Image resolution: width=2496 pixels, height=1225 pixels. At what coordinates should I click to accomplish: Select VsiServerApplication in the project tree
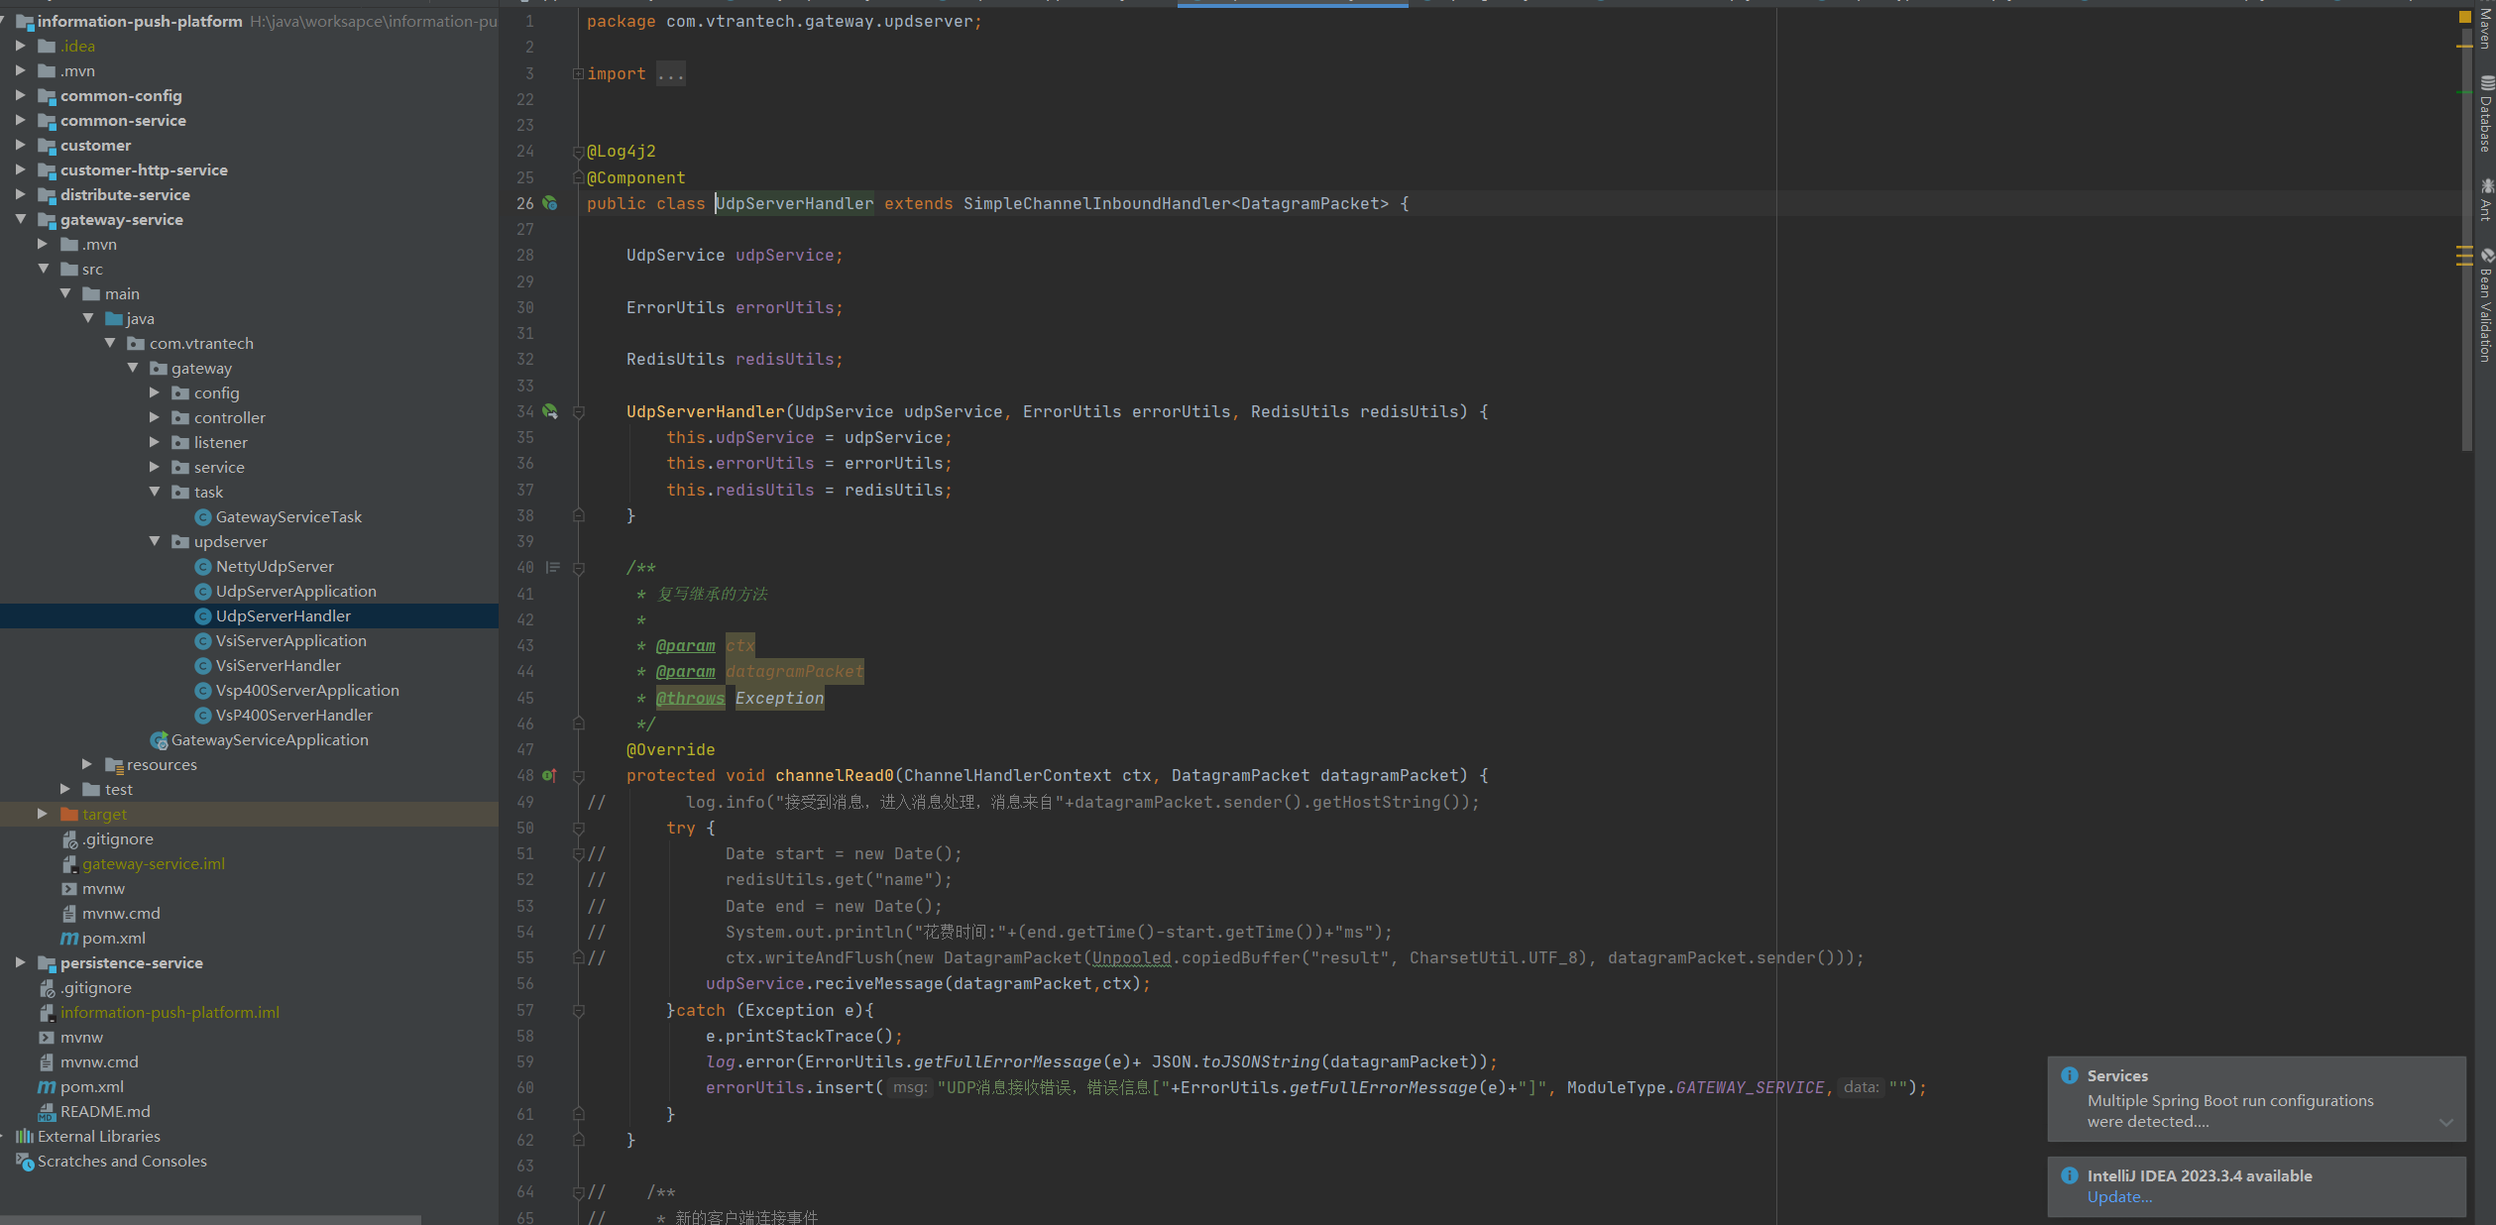(291, 641)
